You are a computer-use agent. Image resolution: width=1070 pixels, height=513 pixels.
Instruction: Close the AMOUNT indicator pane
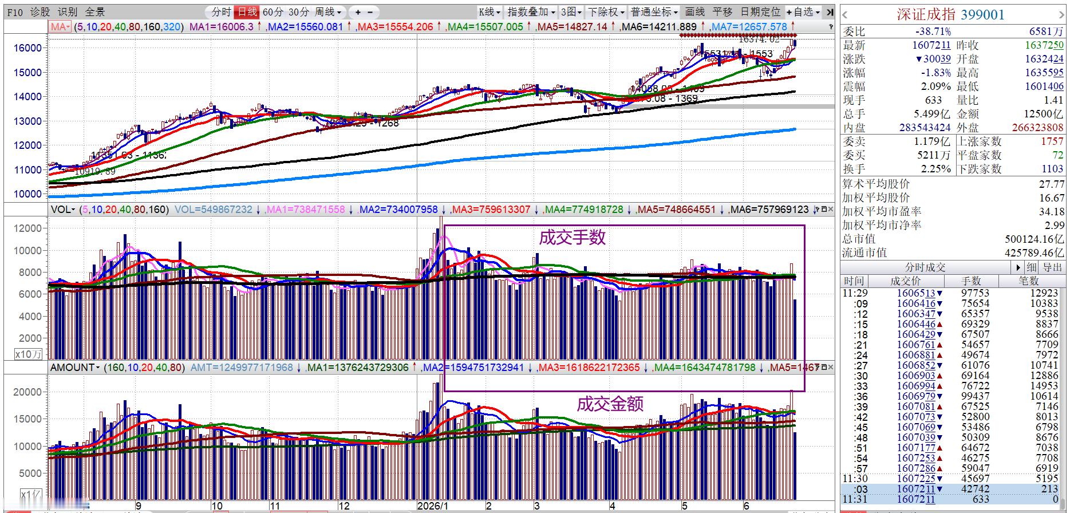(831, 368)
